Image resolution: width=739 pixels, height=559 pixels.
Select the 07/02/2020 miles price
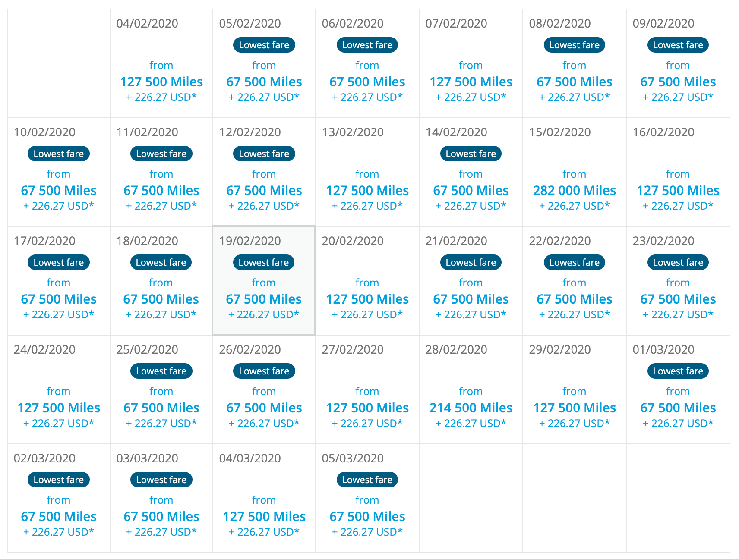(x=471, y=82)
